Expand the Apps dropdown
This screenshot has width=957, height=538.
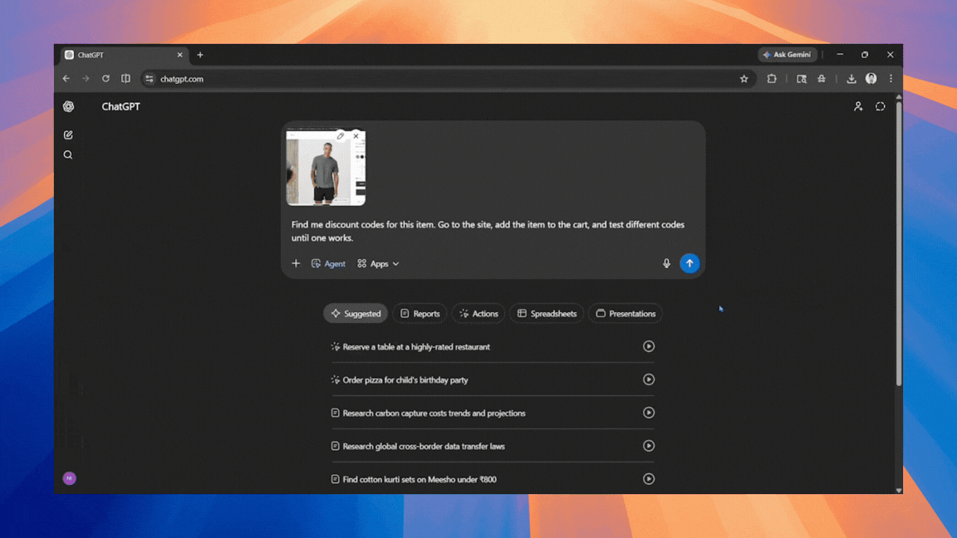(379, 263)
